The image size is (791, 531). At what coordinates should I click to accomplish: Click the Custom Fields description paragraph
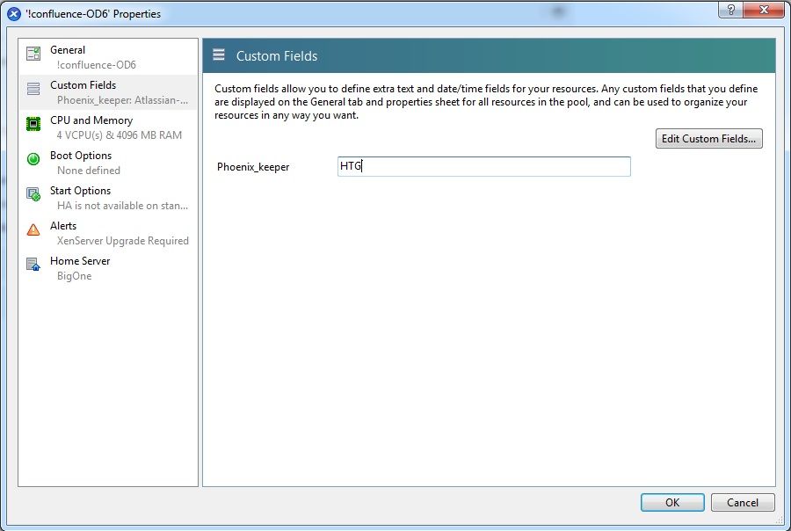coord(486,102)
